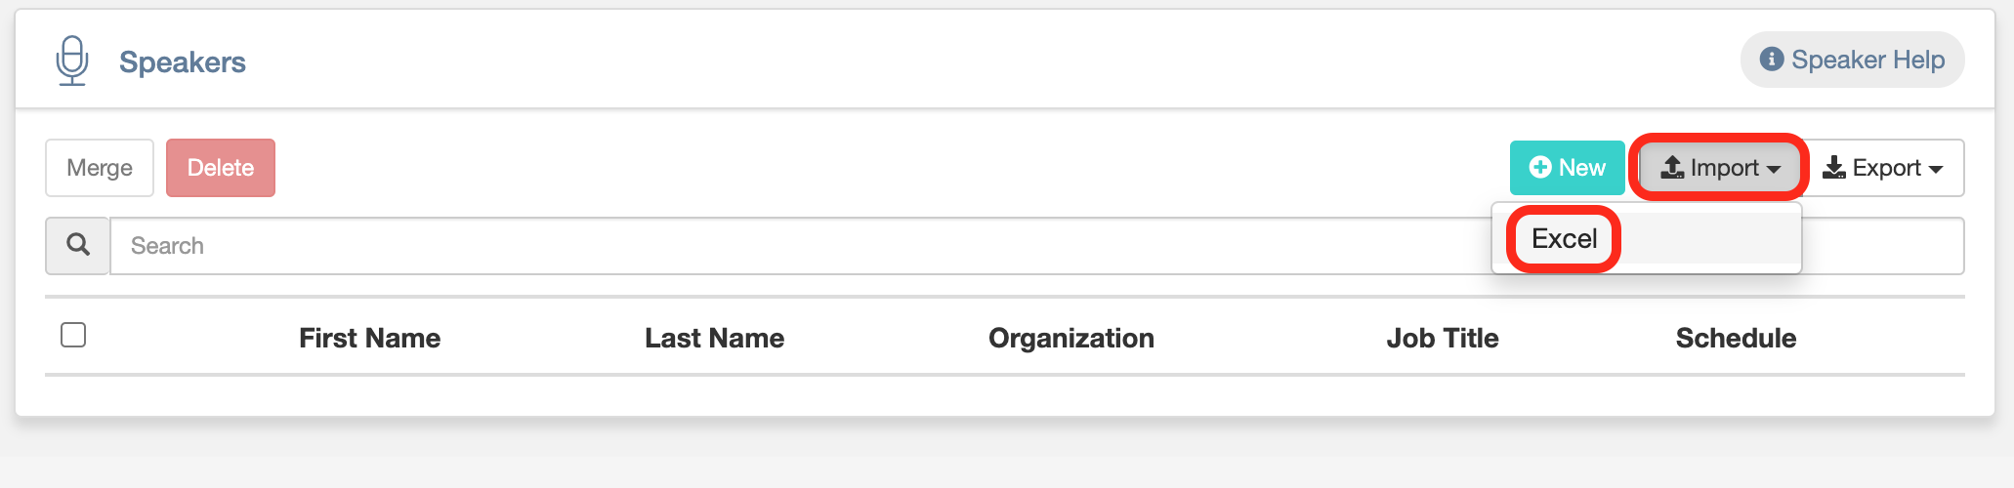Screen dimensions: 2014x488
Task: Click the upload icon on Import button
Action: pos(1673,168)
